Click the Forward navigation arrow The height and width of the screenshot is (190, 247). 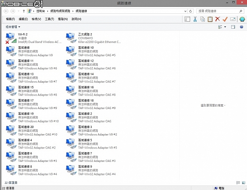[13, 11]
